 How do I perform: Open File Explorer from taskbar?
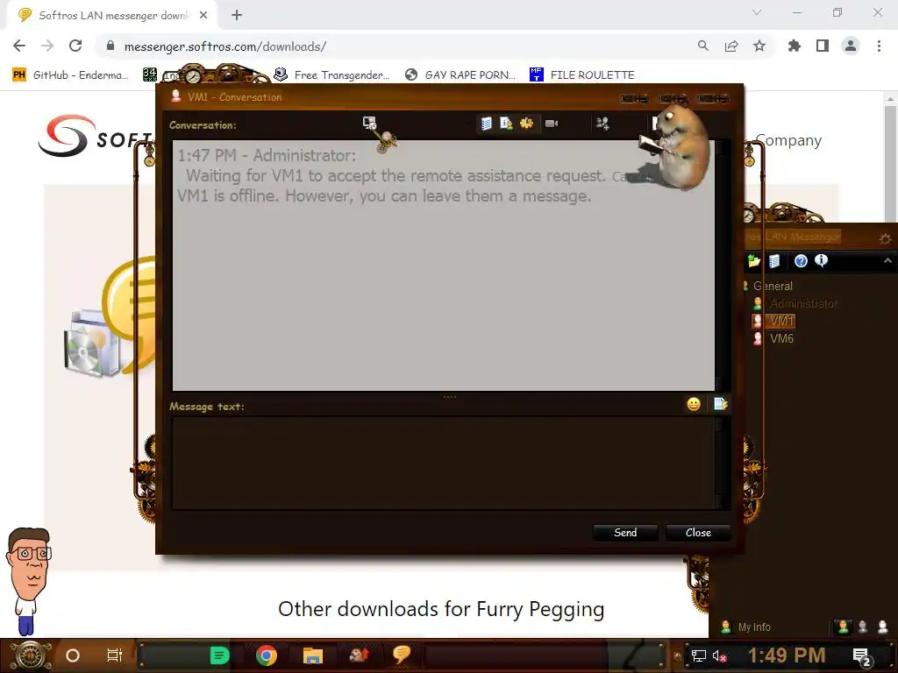313,655
